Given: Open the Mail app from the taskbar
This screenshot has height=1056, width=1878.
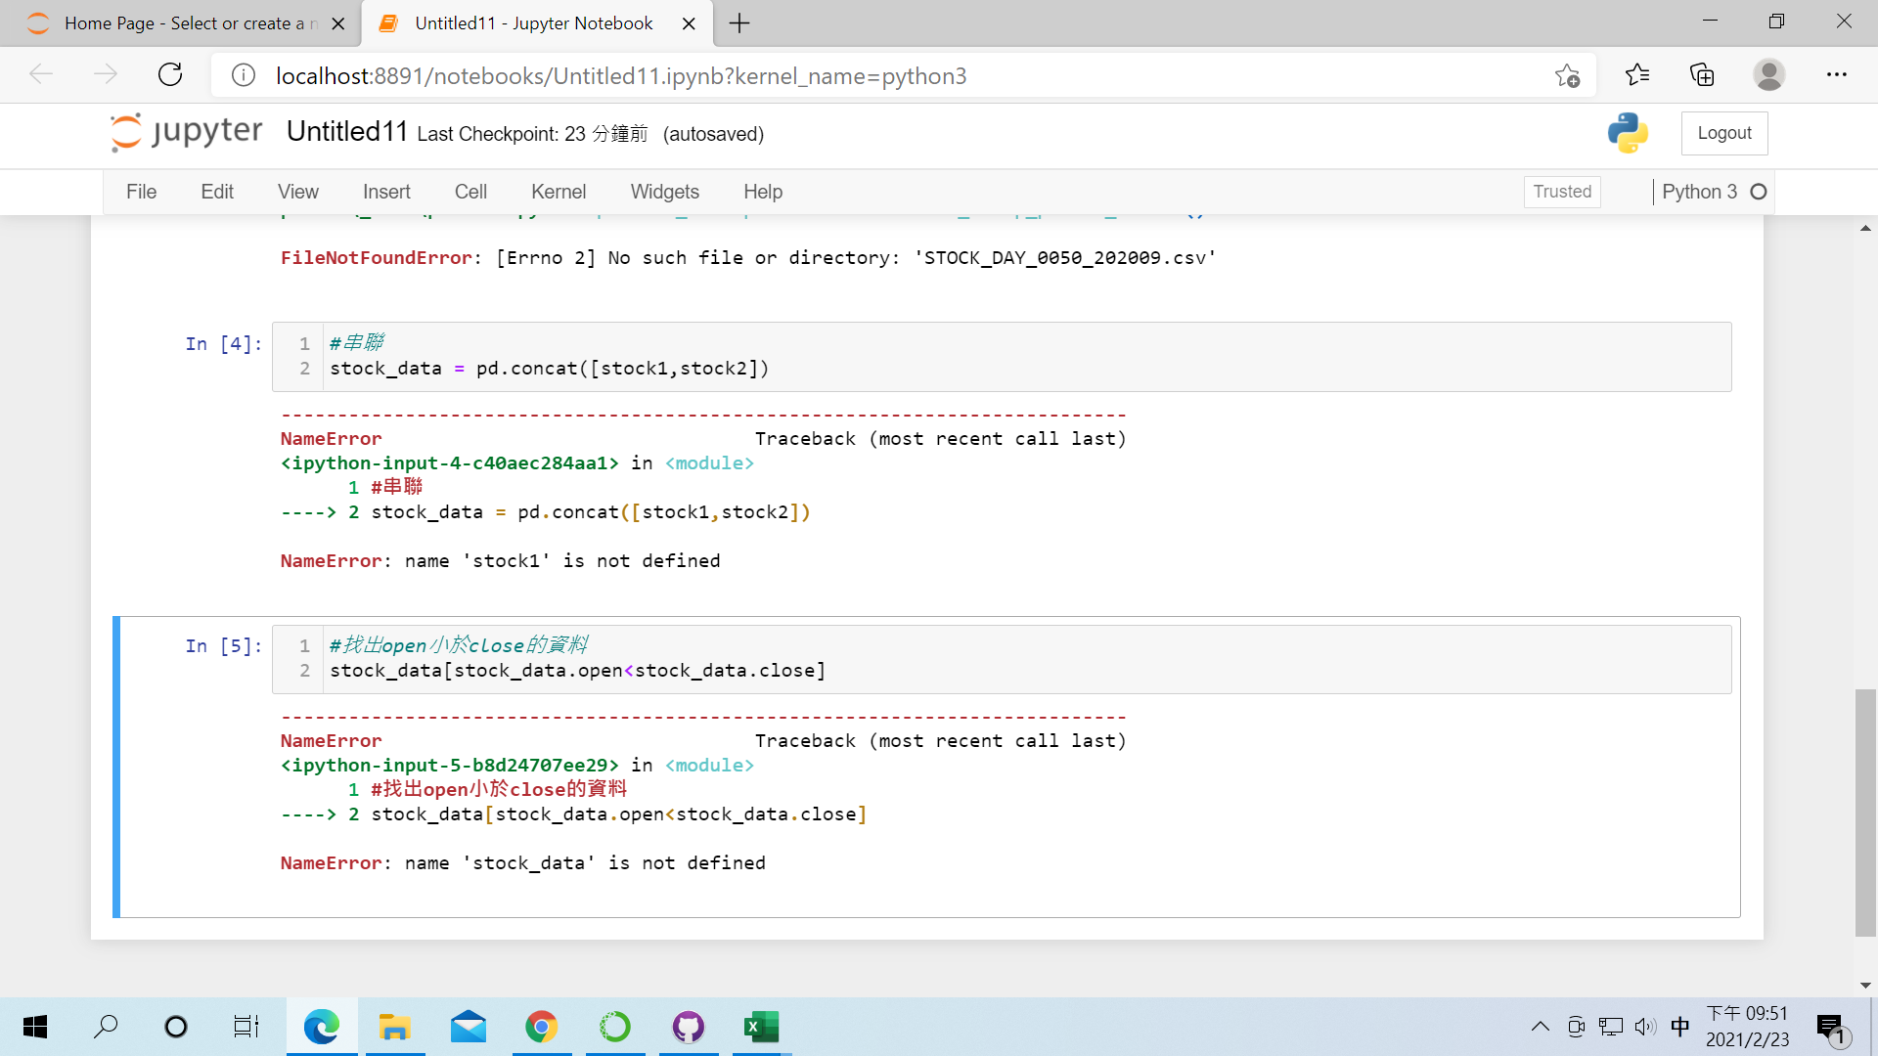Looking at the screenshot, I should point(469,1027).
